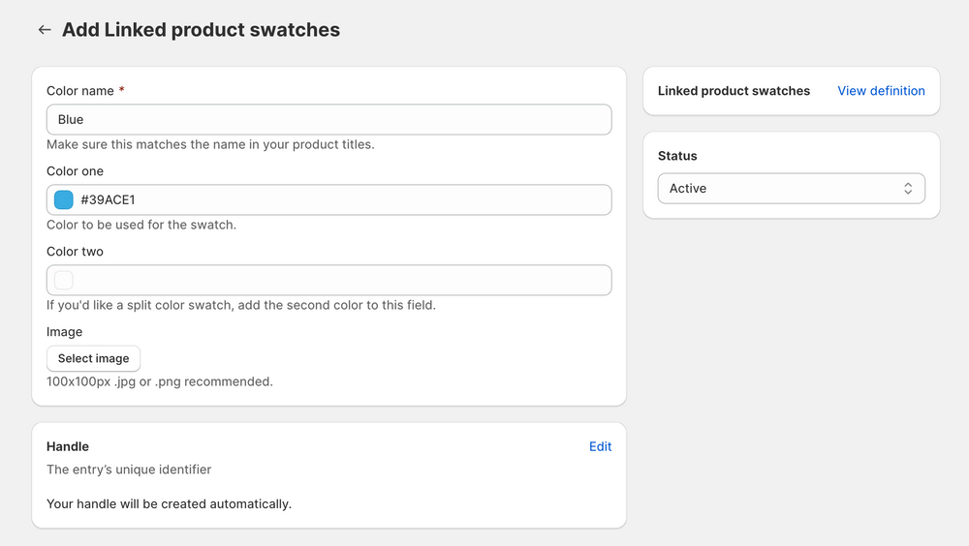Screen dimensions: 969x546
Task: Click the red required asterisk beside Color name
Action: point(122,90)
